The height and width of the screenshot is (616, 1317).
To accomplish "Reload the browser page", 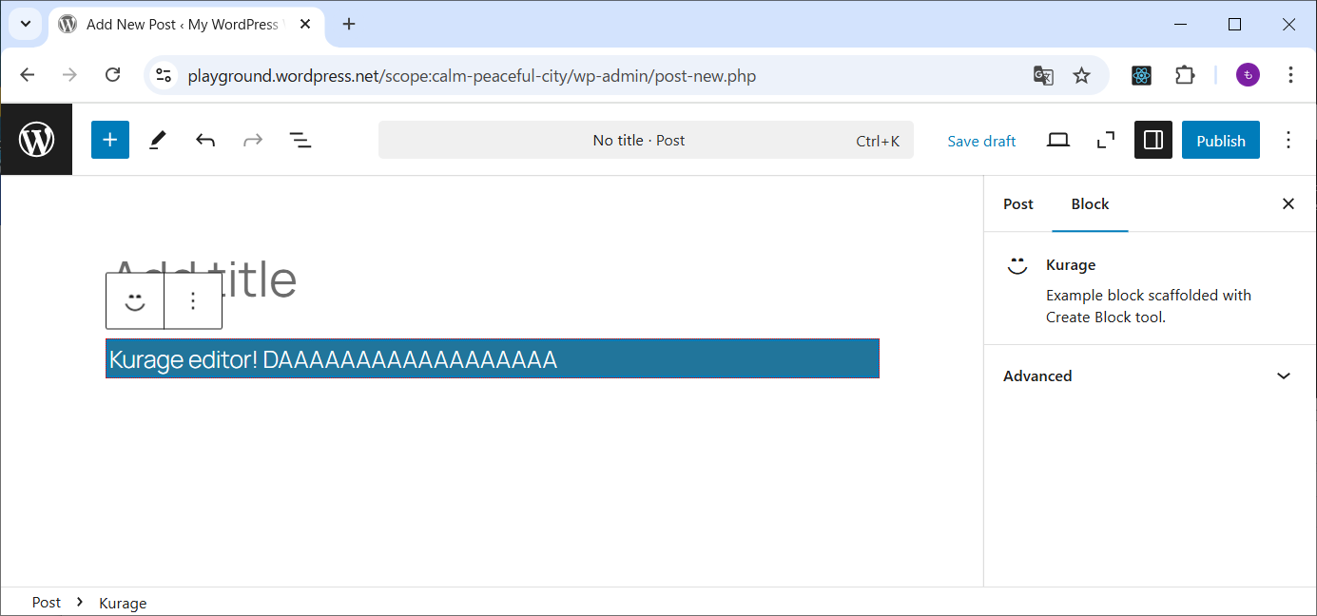I will pos(112,75).
